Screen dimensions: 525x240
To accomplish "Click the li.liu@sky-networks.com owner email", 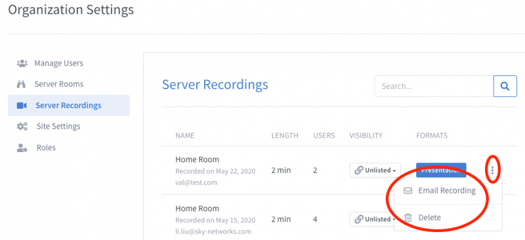I will (x=213, y=231).
